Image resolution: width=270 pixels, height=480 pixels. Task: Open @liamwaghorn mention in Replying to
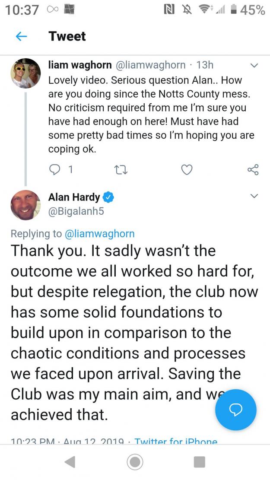click(x=100, y=234)
